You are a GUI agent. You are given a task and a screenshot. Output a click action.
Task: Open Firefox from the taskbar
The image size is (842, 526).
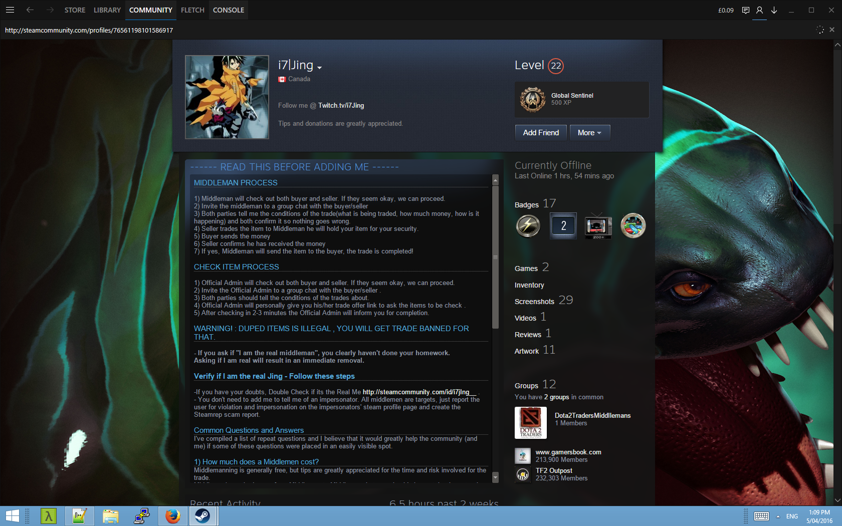pyautogui.click(x=173, y=516)
